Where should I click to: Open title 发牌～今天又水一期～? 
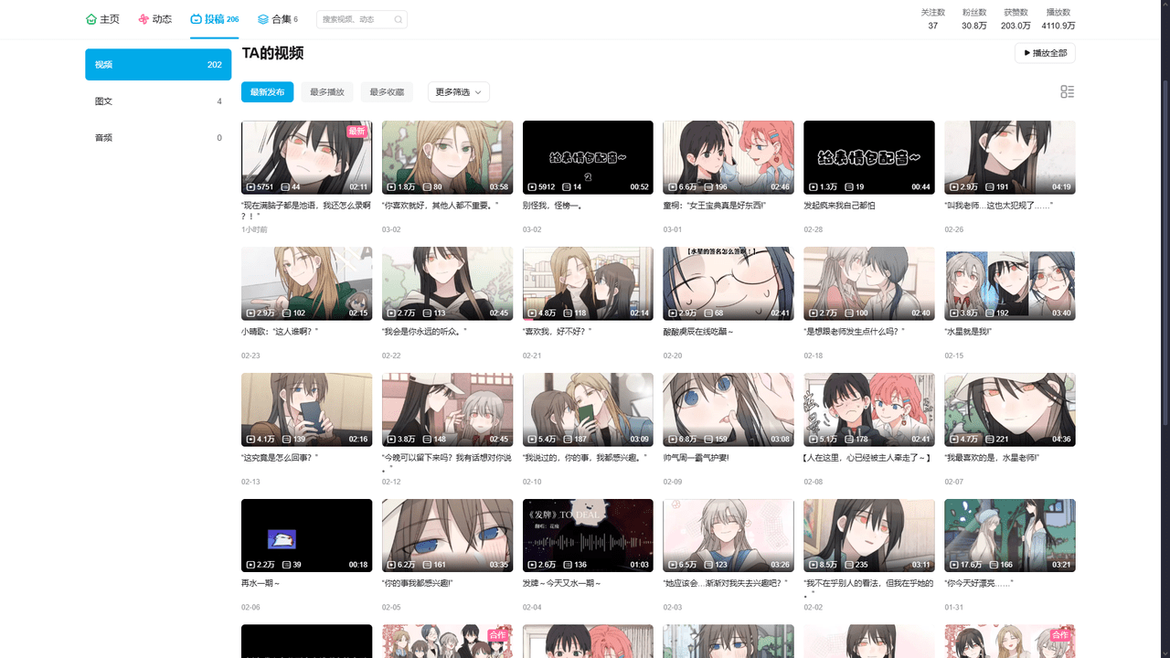[x=562, y=584]
